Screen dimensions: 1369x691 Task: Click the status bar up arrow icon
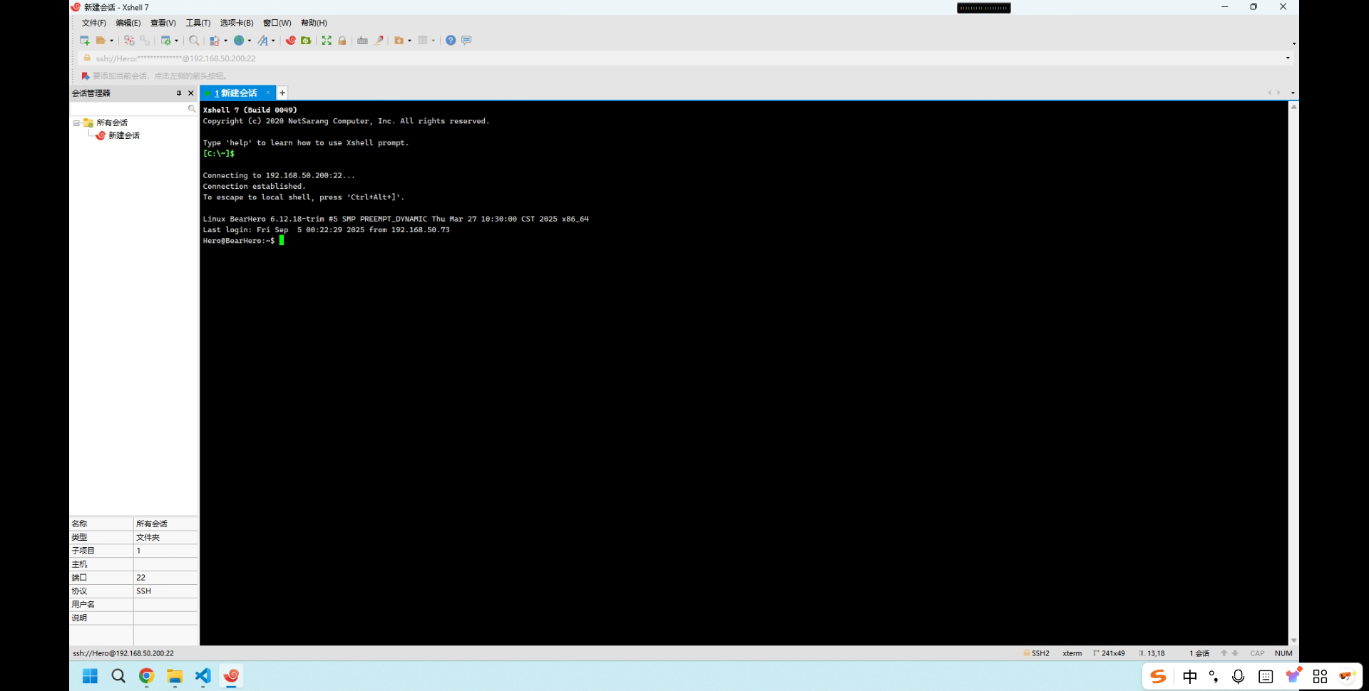point(1224,653)
